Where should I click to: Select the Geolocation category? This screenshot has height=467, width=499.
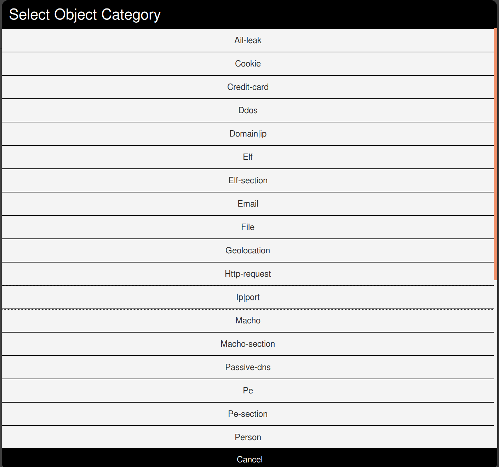click(x=248, y=250)
